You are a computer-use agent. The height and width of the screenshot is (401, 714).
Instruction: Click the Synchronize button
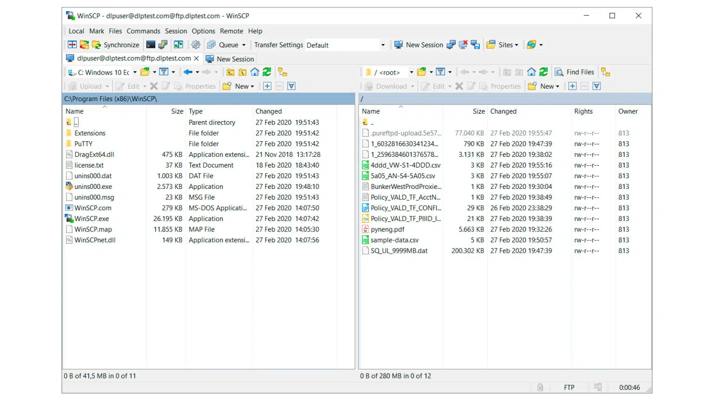pos(116,45)
